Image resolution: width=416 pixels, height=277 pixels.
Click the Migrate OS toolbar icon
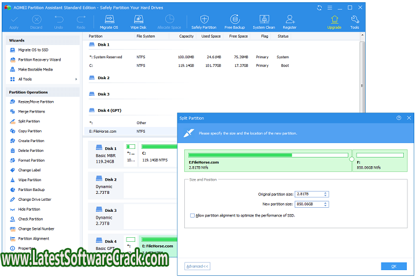[x=109, y=22]
